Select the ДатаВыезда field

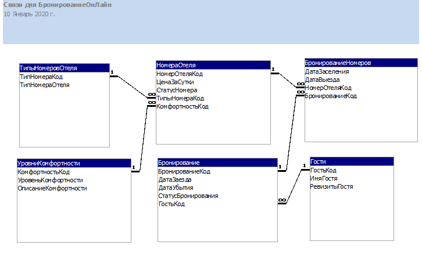point(323,80)
